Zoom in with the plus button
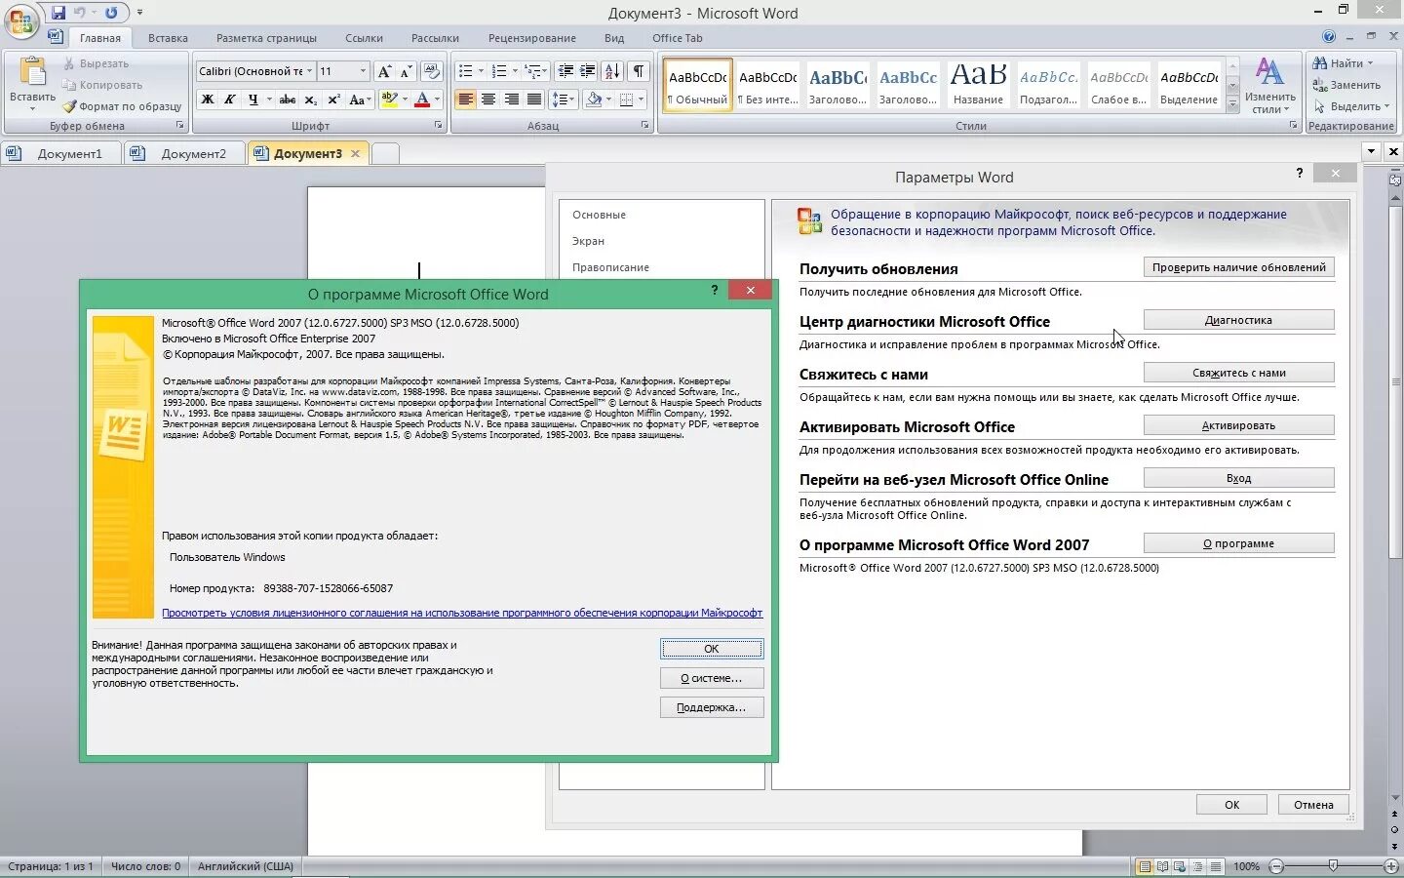The image size is (1404, 878). (x=1391, y=866)
